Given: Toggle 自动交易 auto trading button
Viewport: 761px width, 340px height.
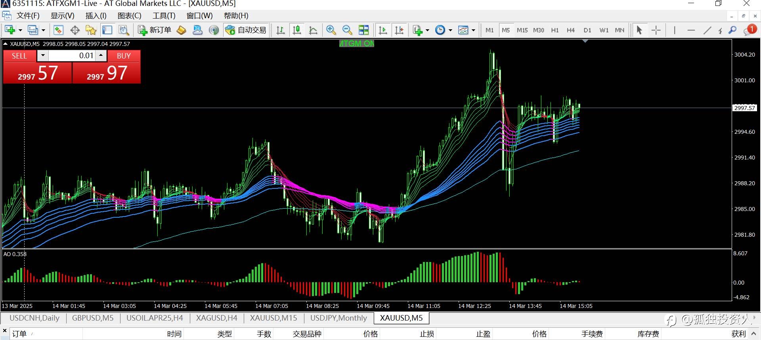Looking at the screenshot, I should tap(246, 30).
